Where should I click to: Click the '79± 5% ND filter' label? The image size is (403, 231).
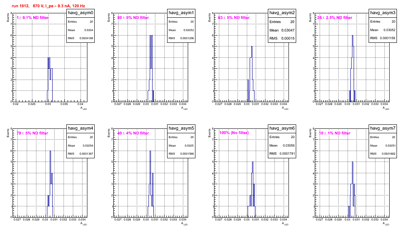[x=32, y=133]
